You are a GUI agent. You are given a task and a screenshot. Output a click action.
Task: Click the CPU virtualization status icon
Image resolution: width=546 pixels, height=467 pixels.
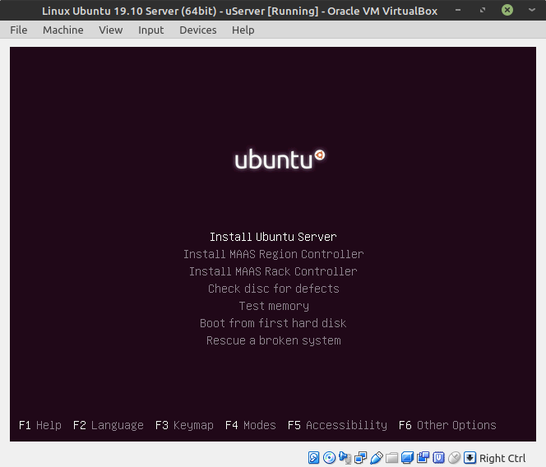(x=439, y=458)
